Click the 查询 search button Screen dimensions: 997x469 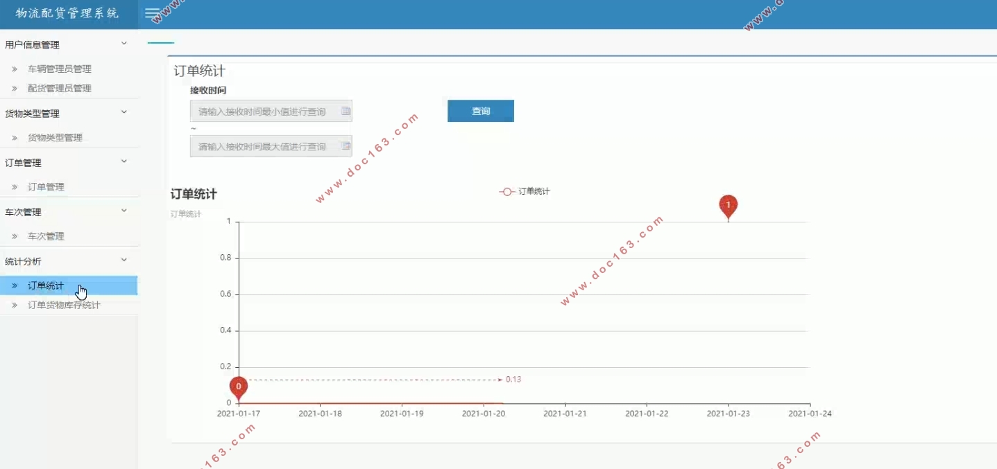click(x=481, y=111)
